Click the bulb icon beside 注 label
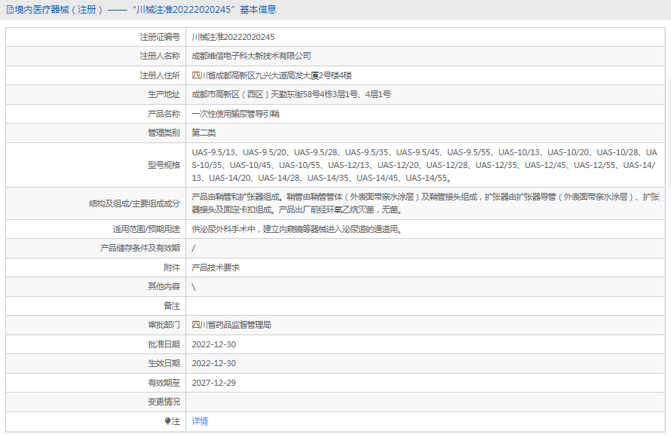Image resolution: width=671 pixels, height=437 pixels. click(167, 421)
